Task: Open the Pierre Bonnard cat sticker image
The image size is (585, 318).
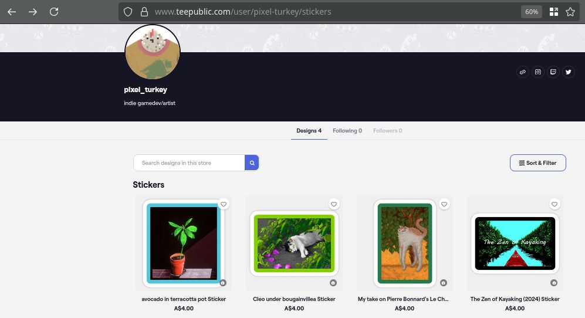Action: point(405,243)
